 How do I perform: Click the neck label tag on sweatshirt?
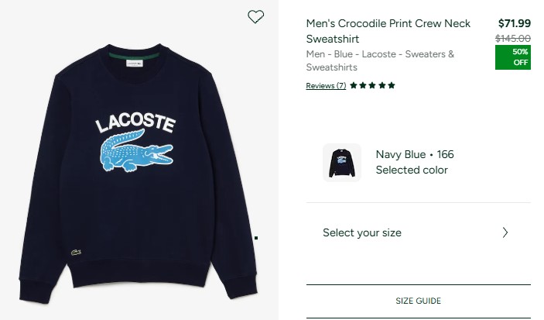tap(135, 64)
